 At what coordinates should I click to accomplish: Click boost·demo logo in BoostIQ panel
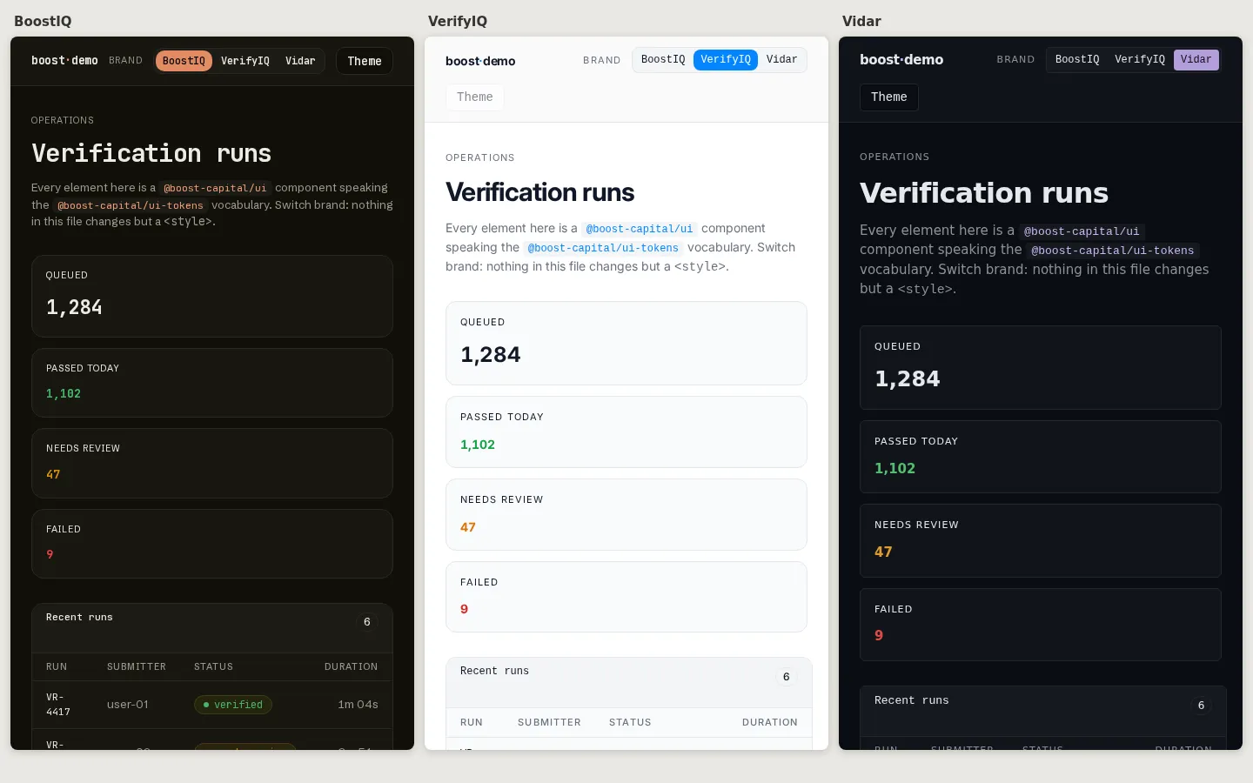tap(64, 61)
